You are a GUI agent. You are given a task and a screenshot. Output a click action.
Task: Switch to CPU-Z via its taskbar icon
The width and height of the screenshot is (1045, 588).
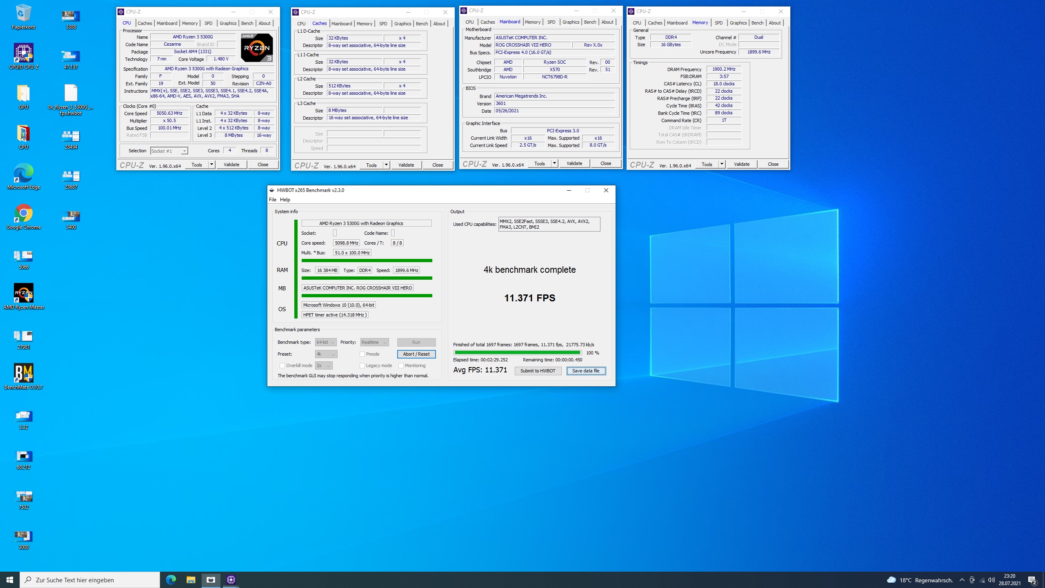(x=231, y=580)
